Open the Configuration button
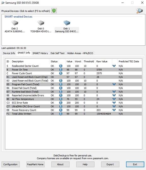 click(10, 164)
